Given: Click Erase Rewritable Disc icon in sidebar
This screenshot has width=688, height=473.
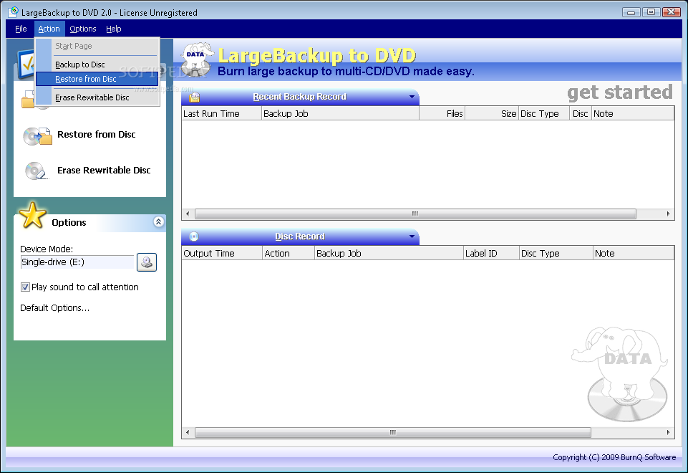Looking at the screenshot, I should coord(36,171).
